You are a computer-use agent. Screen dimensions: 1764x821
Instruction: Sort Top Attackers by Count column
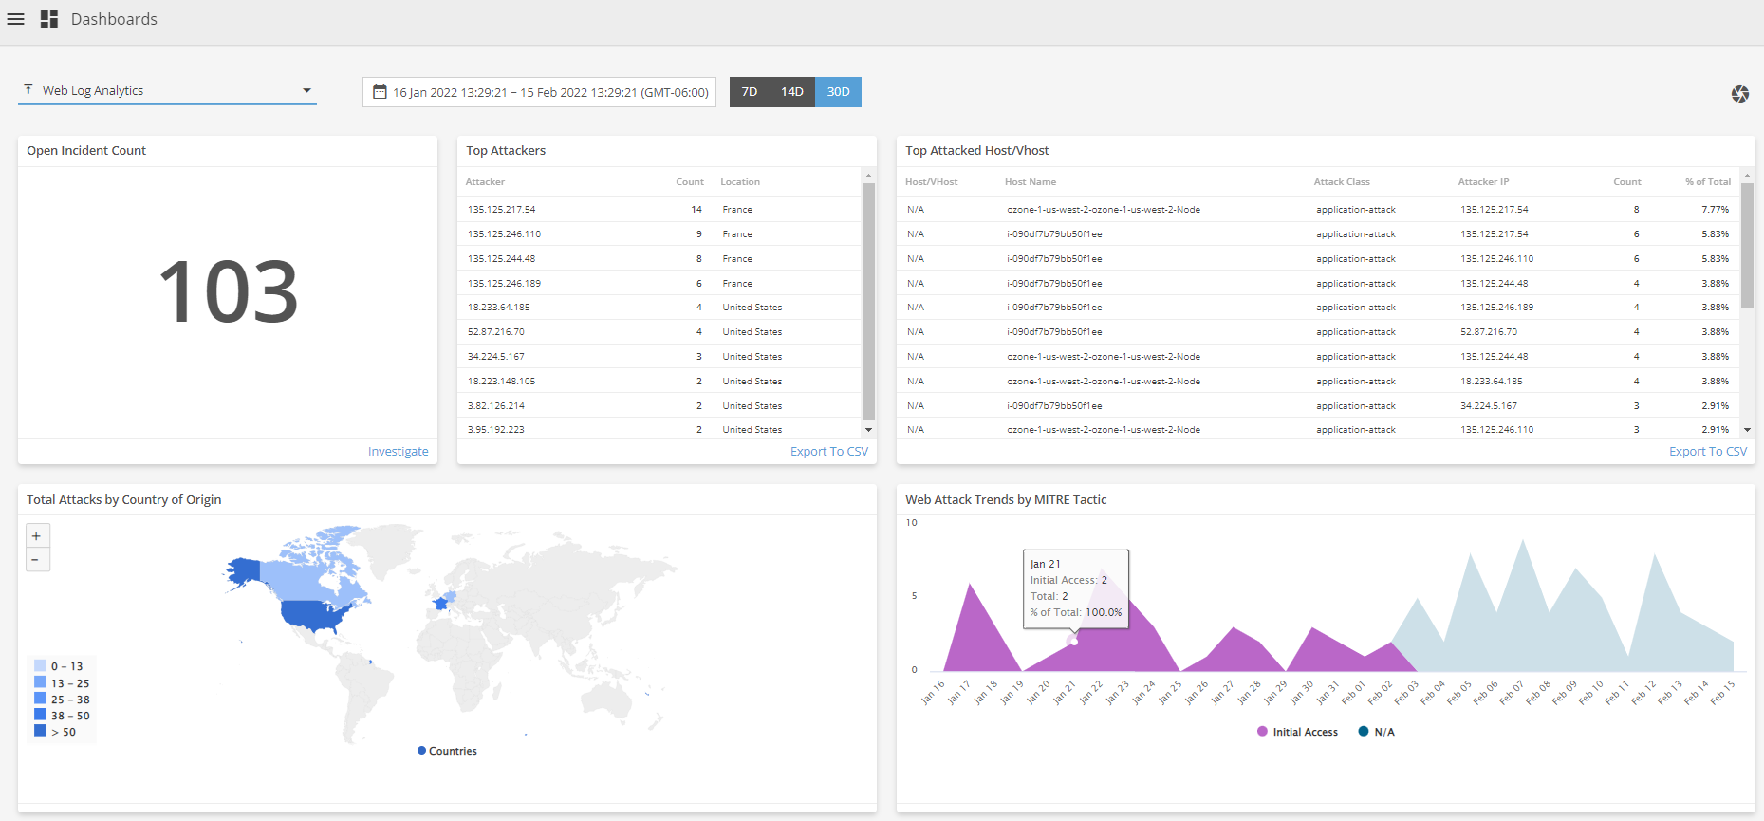coord(689,182)
